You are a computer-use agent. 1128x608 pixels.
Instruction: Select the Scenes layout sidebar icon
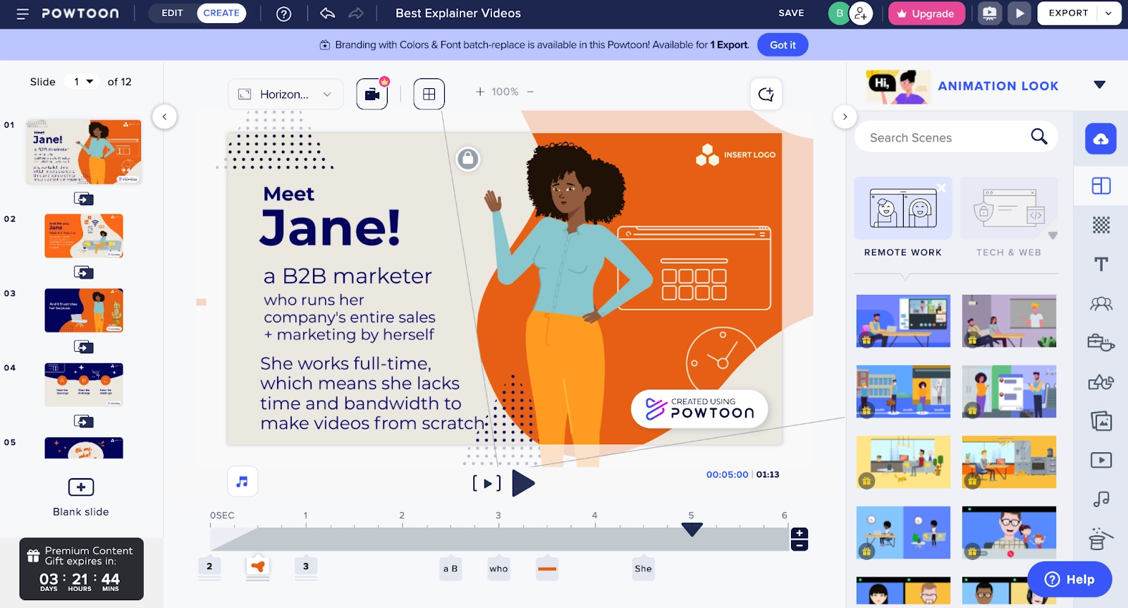pyautogui.click(x=1101, y=186)
